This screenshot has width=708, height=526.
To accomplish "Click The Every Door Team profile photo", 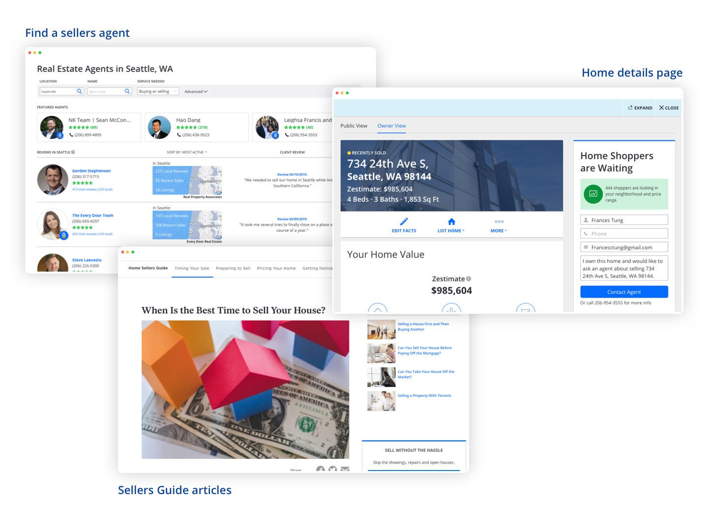I will coord(53,224).
